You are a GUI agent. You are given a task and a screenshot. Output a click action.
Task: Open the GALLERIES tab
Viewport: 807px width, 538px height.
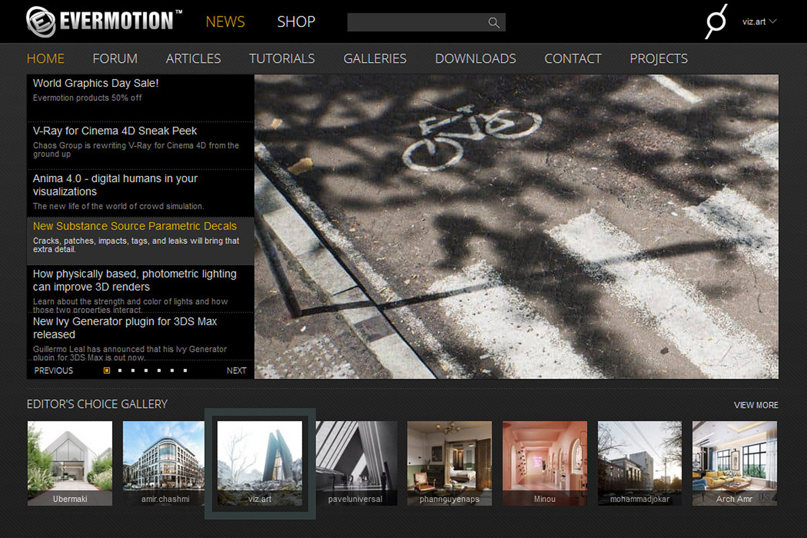point(375,58)
